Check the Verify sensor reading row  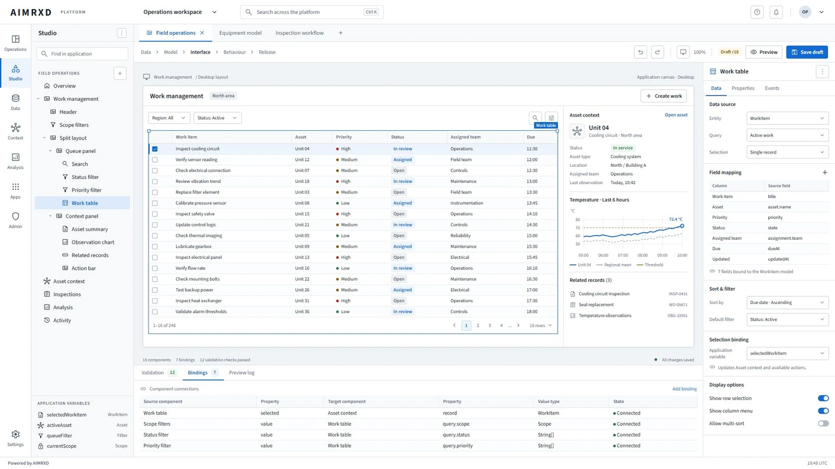pyautogui.click(x=155, y=160)
